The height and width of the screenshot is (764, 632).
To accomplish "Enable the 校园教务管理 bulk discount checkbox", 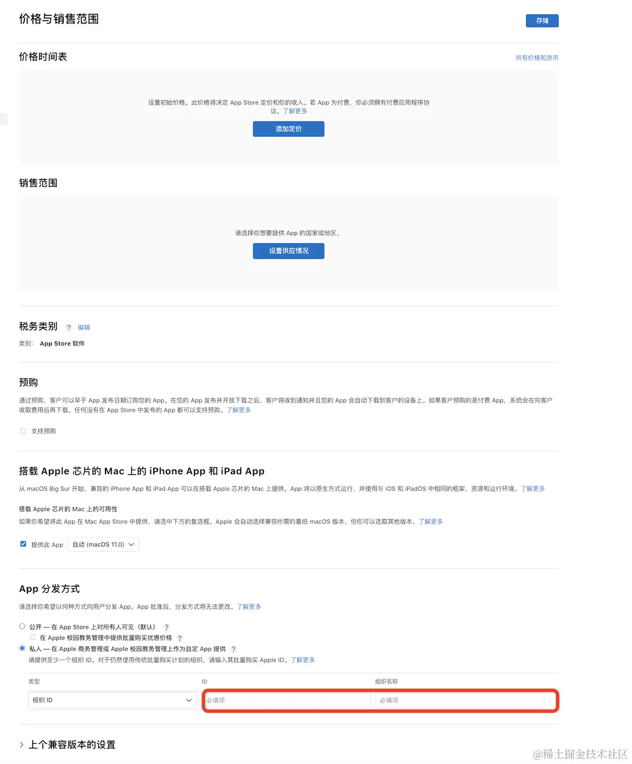I will point(33,637).
